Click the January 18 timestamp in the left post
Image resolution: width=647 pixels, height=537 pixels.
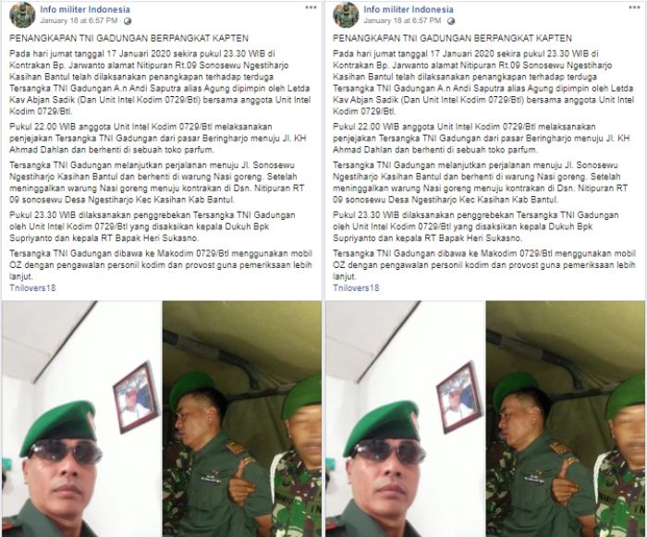[79, 20]
